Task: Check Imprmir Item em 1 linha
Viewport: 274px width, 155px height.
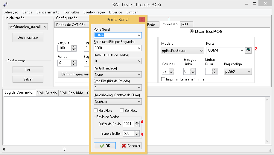Action: click(163, 79)
